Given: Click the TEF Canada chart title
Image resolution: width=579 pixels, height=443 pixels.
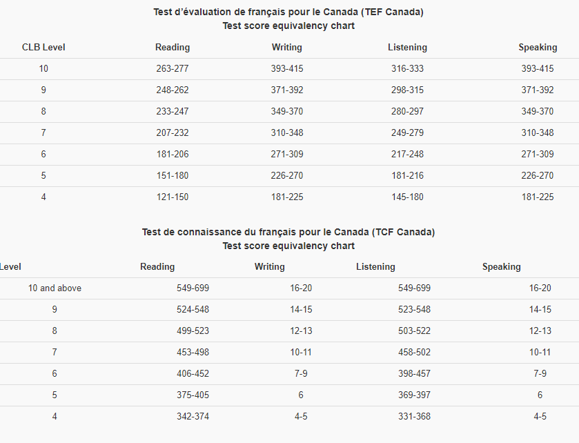Looking at the screenshot, I should point(288,12).
